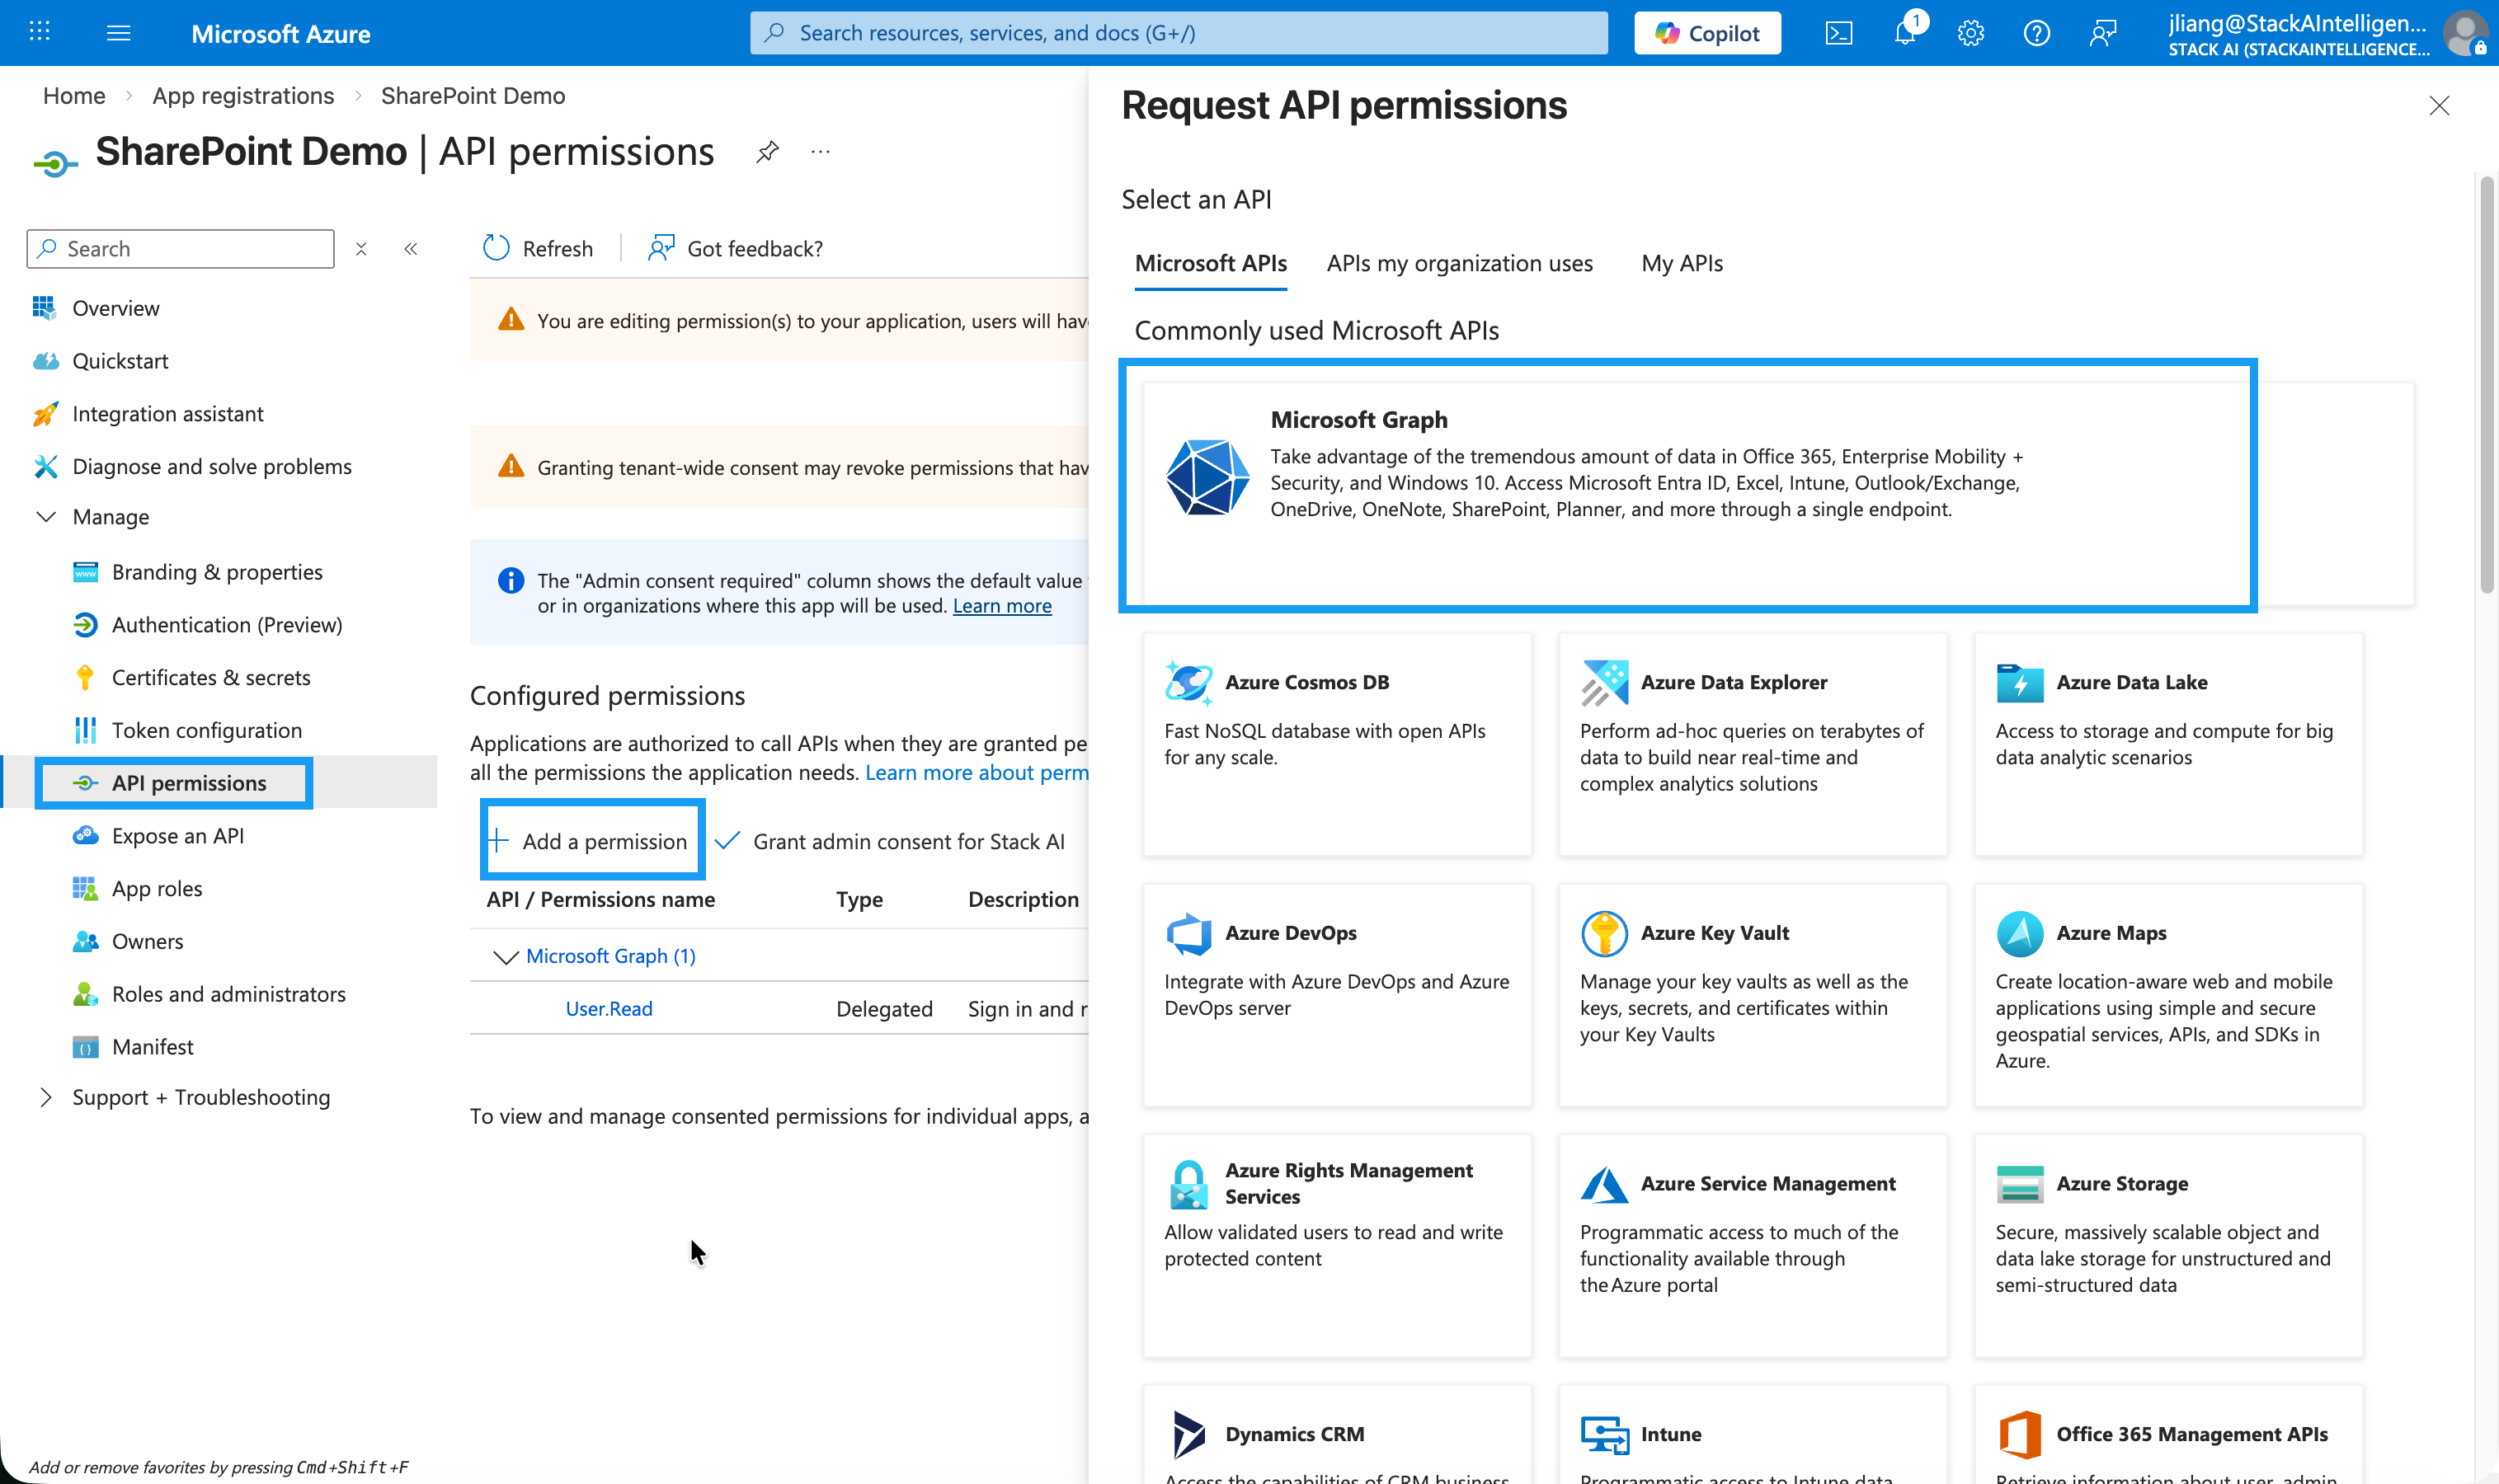Focus the global search resources field
The image size is (2499, 1484).
[x=1179, y=33]
